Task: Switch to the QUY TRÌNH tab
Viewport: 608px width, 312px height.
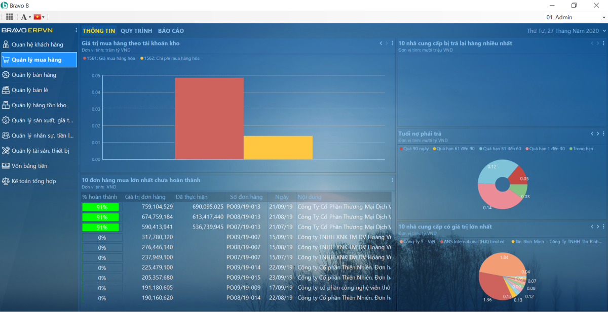Action: coord(136,31)
